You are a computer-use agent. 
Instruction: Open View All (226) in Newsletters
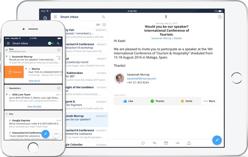pyautogui.click(x=34, y=107)
